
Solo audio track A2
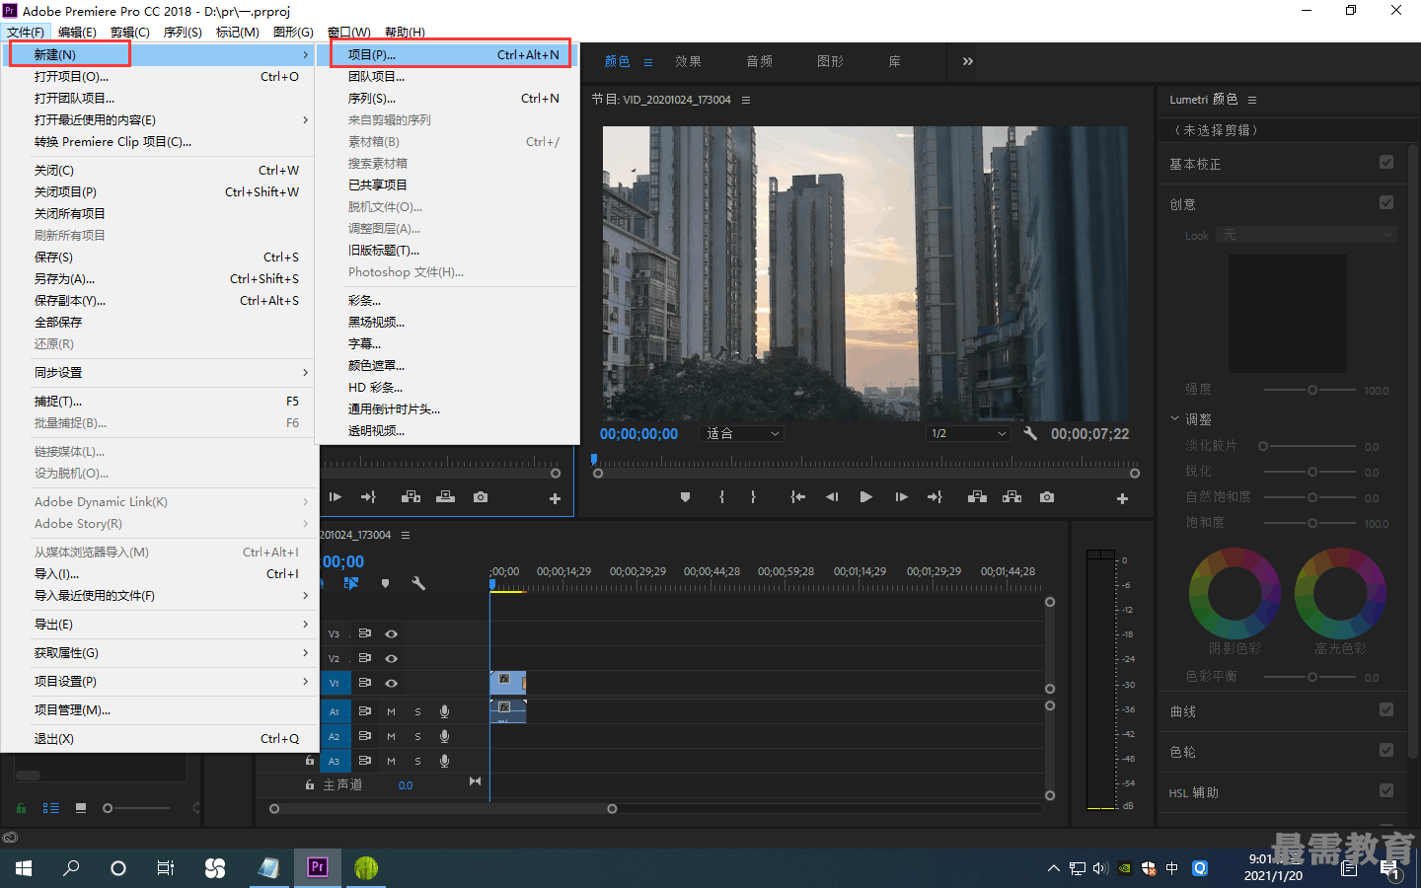(417, 736)
